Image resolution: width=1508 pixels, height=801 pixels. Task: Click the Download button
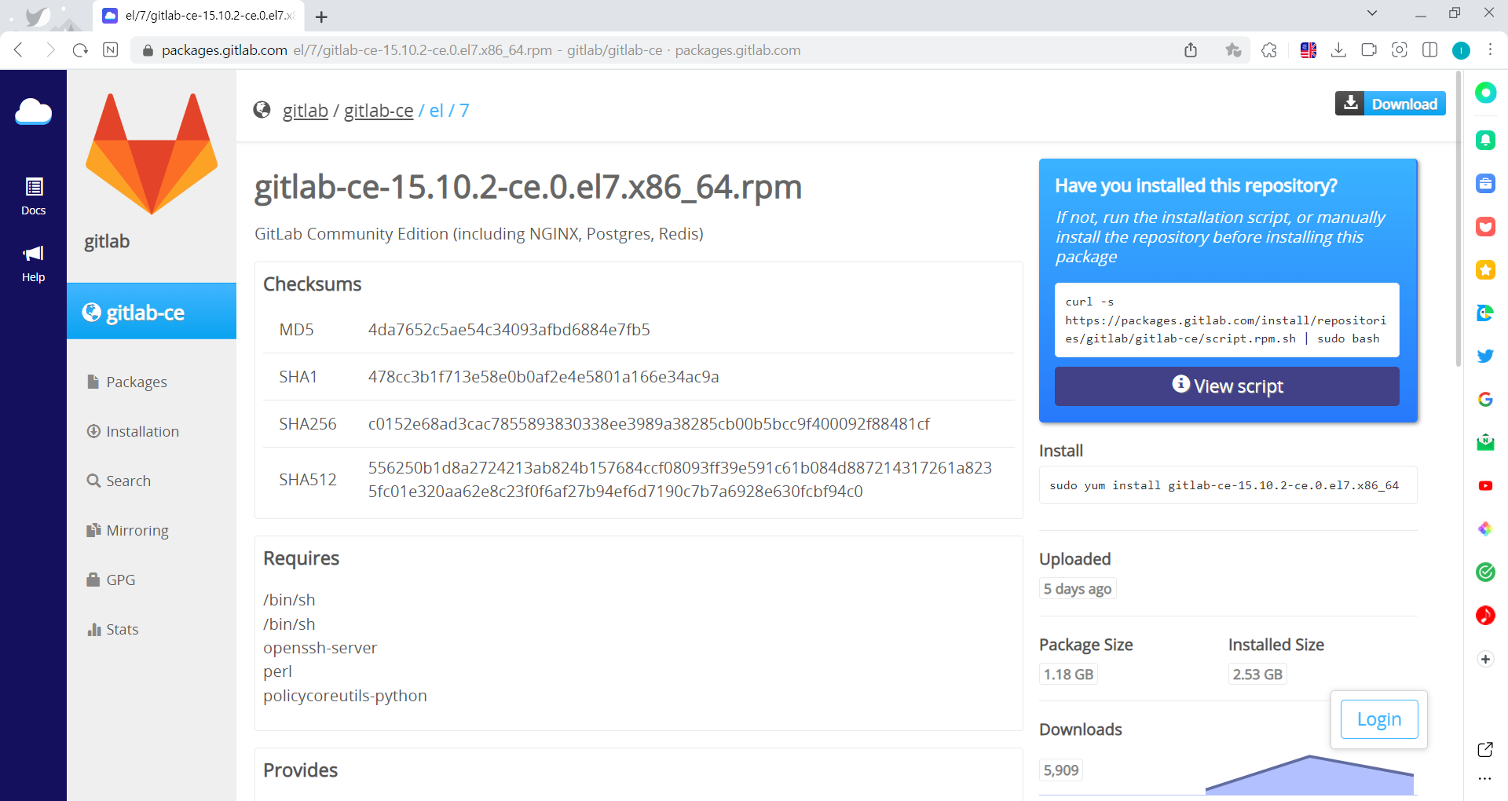point(1390,104)
